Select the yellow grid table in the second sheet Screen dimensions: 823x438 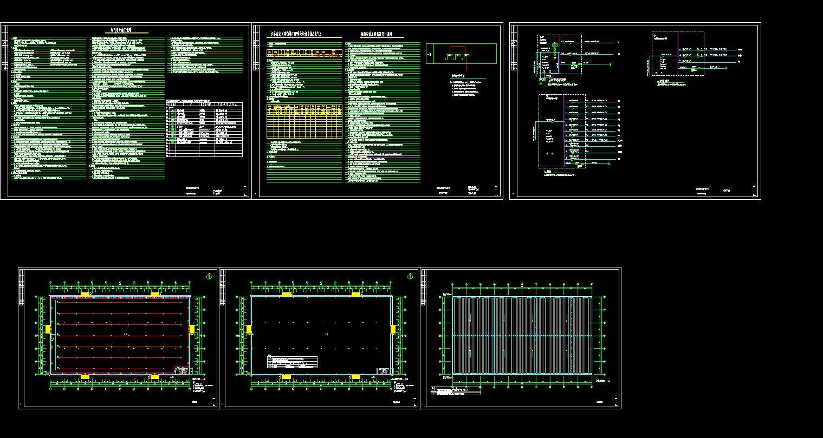pos(305,122)
